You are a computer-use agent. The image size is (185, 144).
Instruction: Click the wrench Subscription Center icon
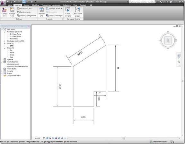pos(161,2)
